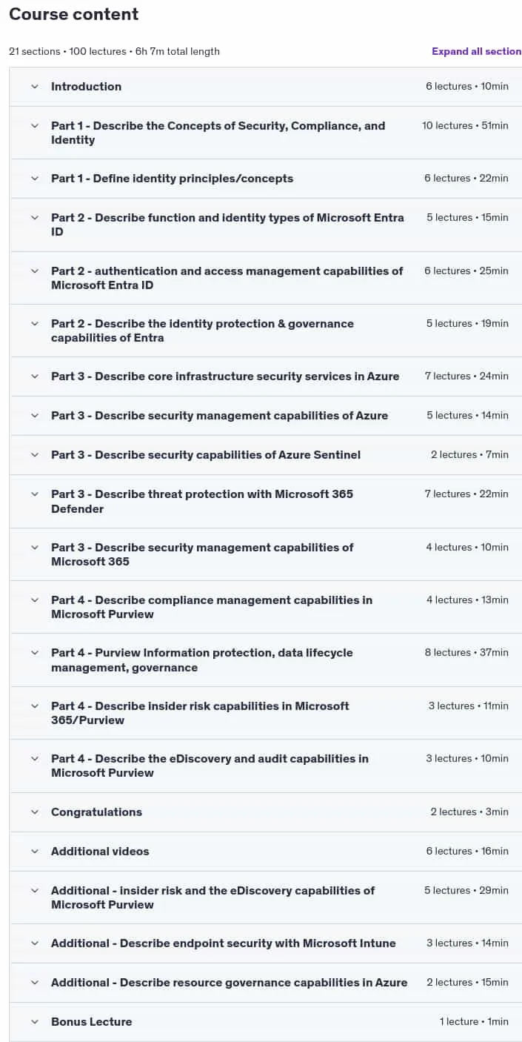Click 'Expand all sections' link
This screenshot has width=522, height=1042.
477,51
